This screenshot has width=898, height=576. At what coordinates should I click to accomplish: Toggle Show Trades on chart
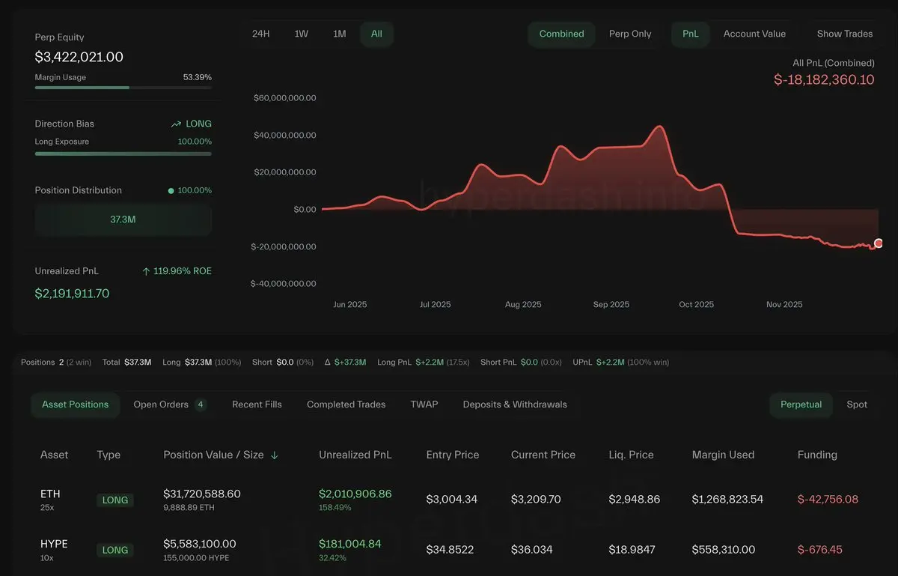(x=845, y=34)
